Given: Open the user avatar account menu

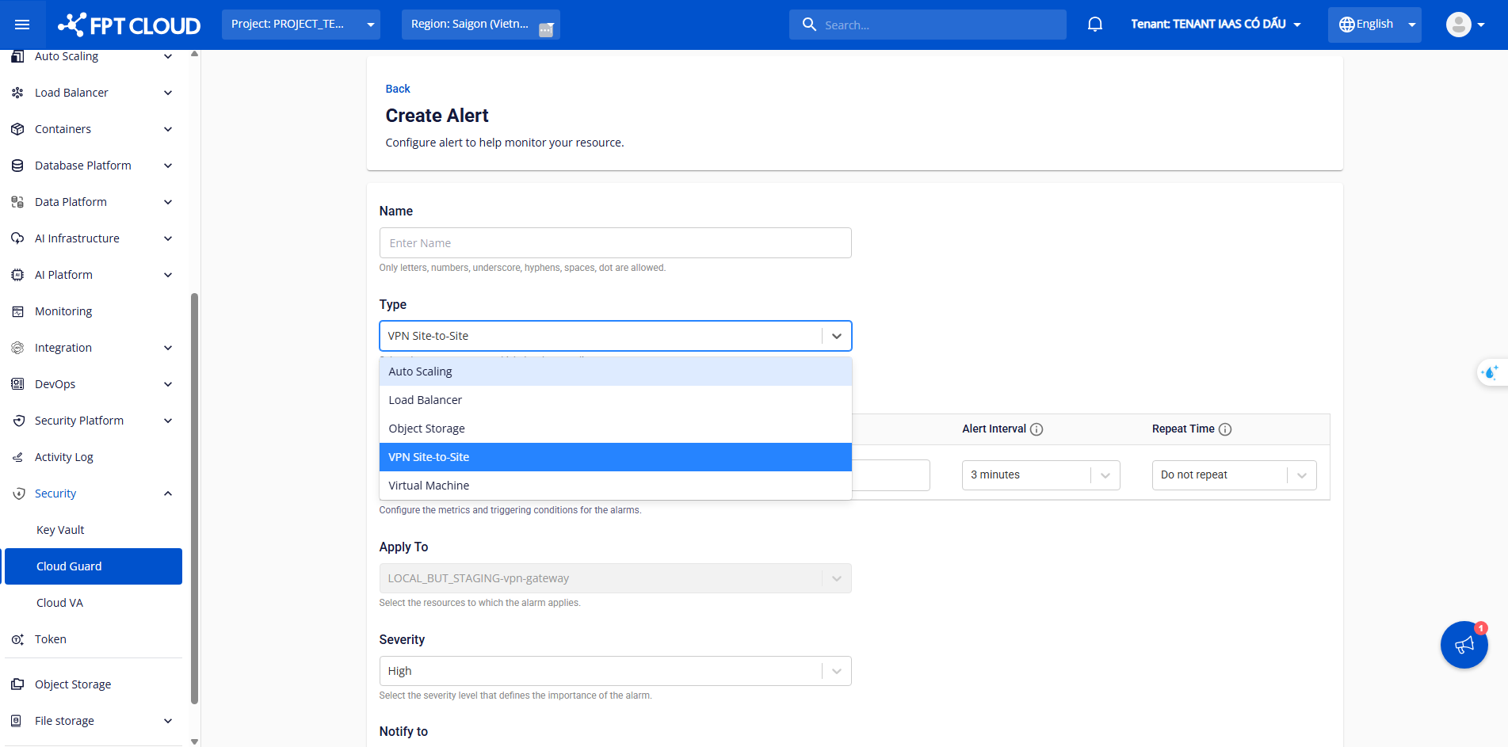Looking at the screenshot, I should coord(1464,25).
